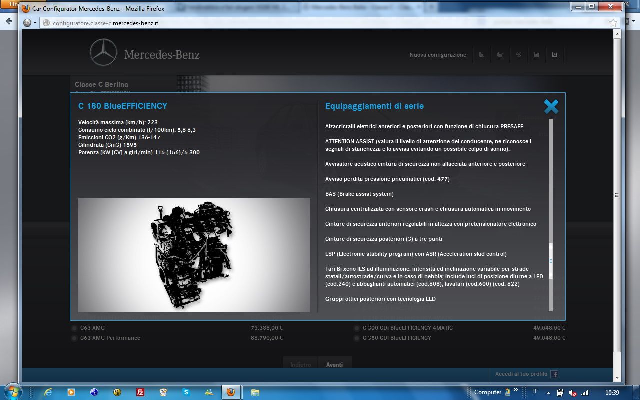Select C 350 CDI BlueEFFICIENCY radio button
This screenshot has height=400, width=640.
pos(357,338)
